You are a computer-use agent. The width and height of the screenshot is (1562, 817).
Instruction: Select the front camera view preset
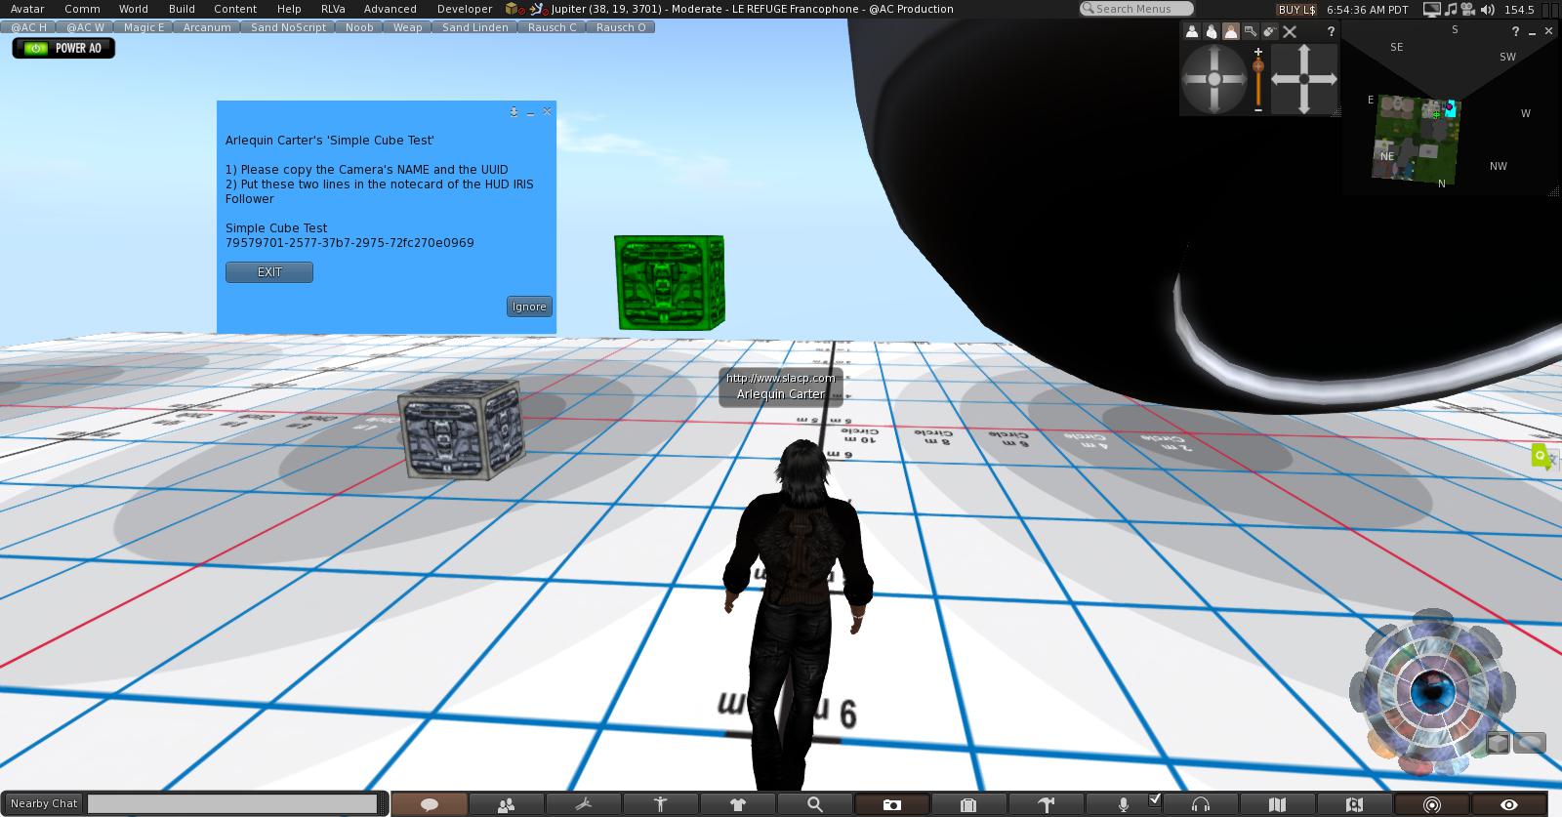[x=1192, y=31]
